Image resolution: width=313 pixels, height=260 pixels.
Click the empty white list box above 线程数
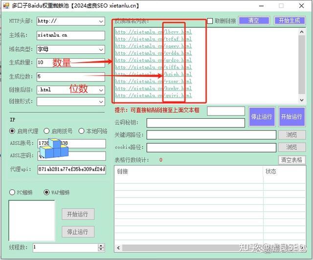point(31,220)
